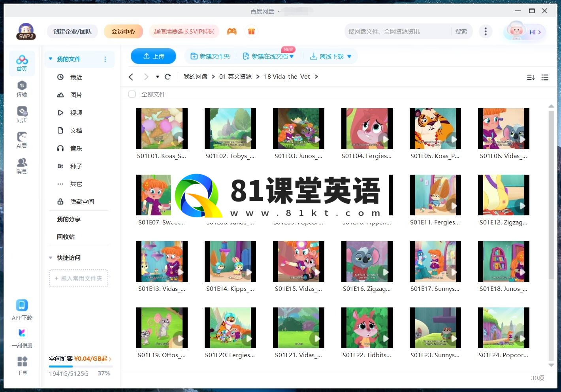
Task: Select 其它 in the file categories
Action: [x=76, y=184]
